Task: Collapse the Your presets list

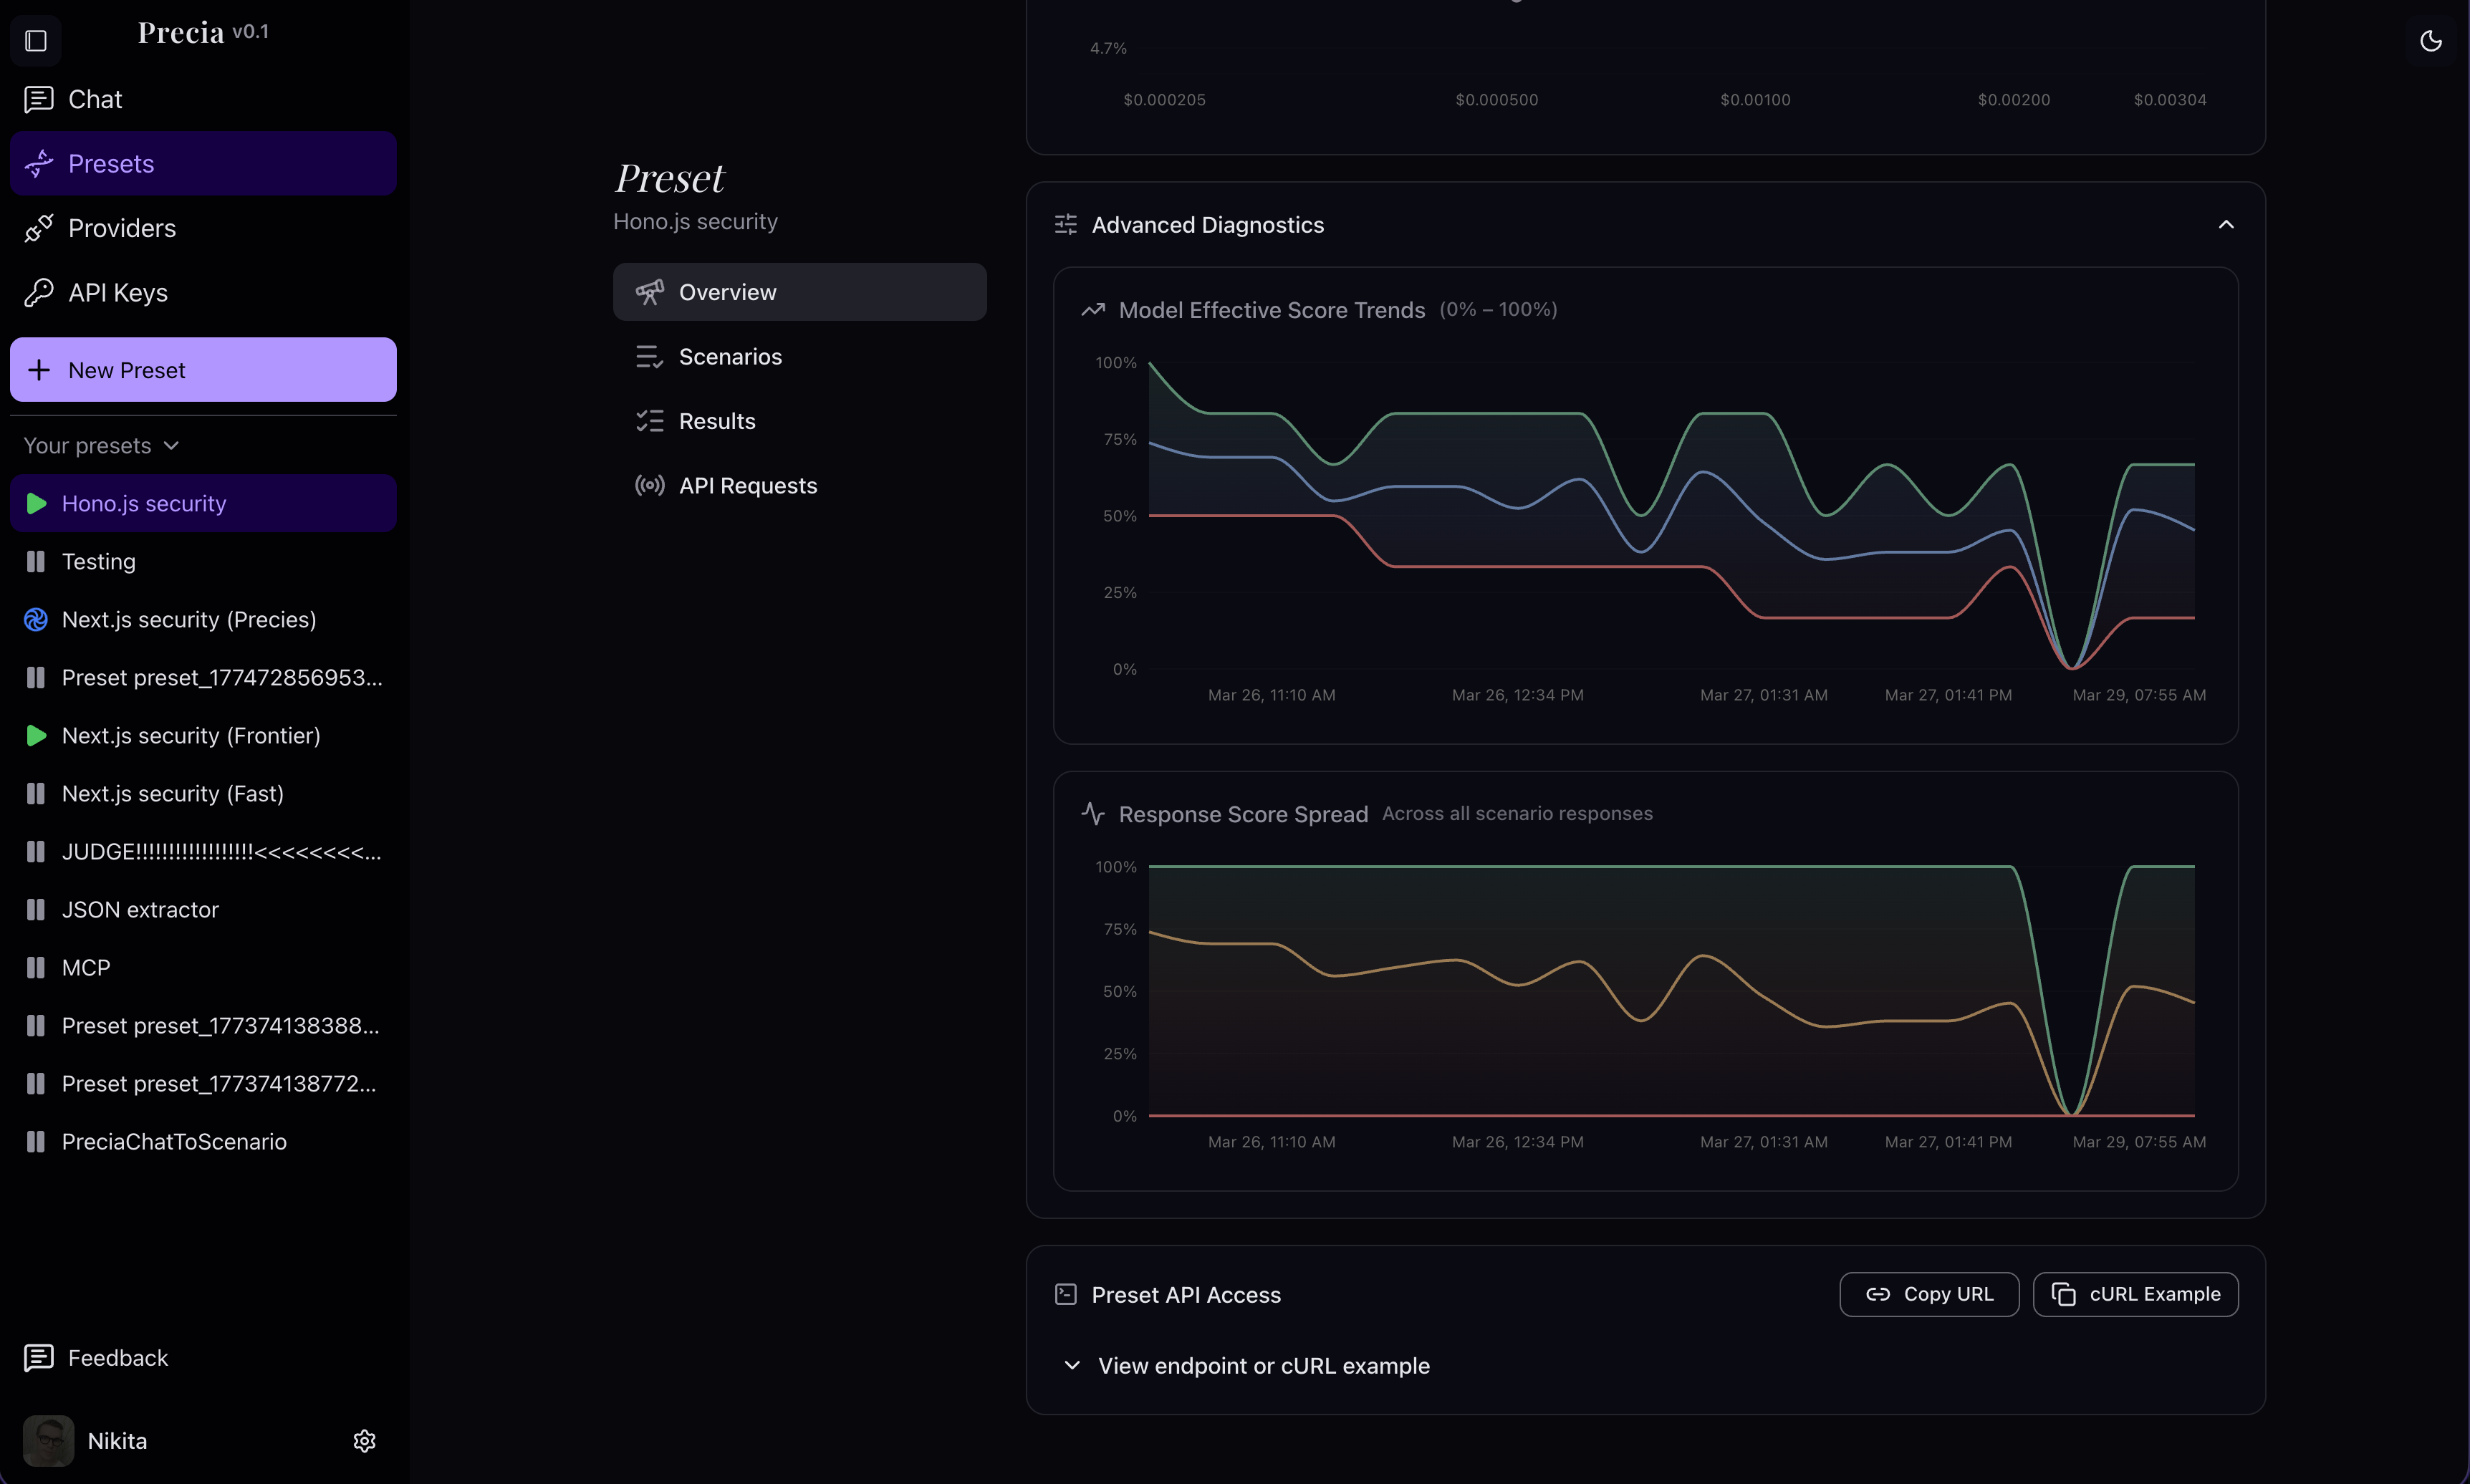Action: (171, 446)
